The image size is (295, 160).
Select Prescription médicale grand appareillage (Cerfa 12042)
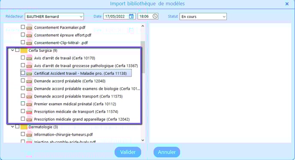[x=82, y=119]
